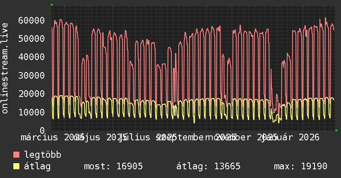Click the 'átlag: 13665' statistic

point(208,166)
